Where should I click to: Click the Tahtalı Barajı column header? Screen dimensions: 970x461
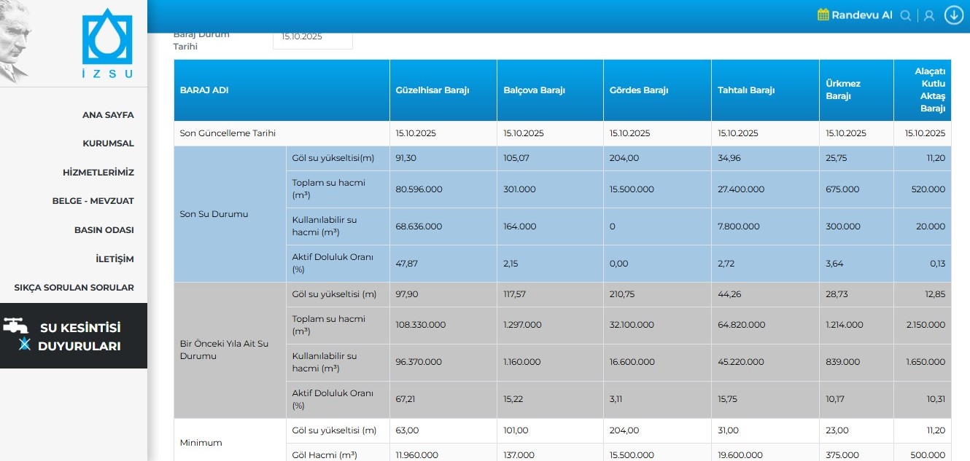click(x=746, y=90)
